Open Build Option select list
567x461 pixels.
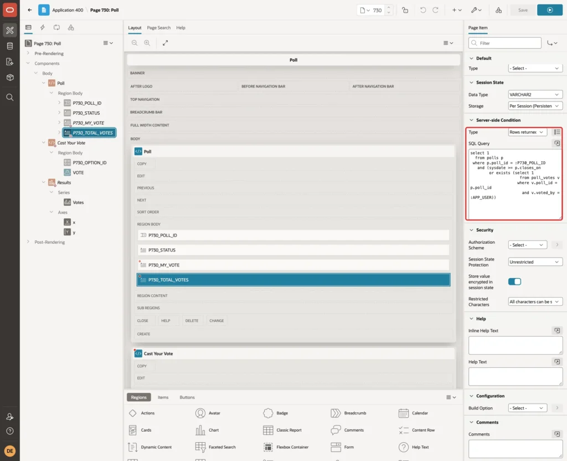pyautogui.click(x=527, y=408)
